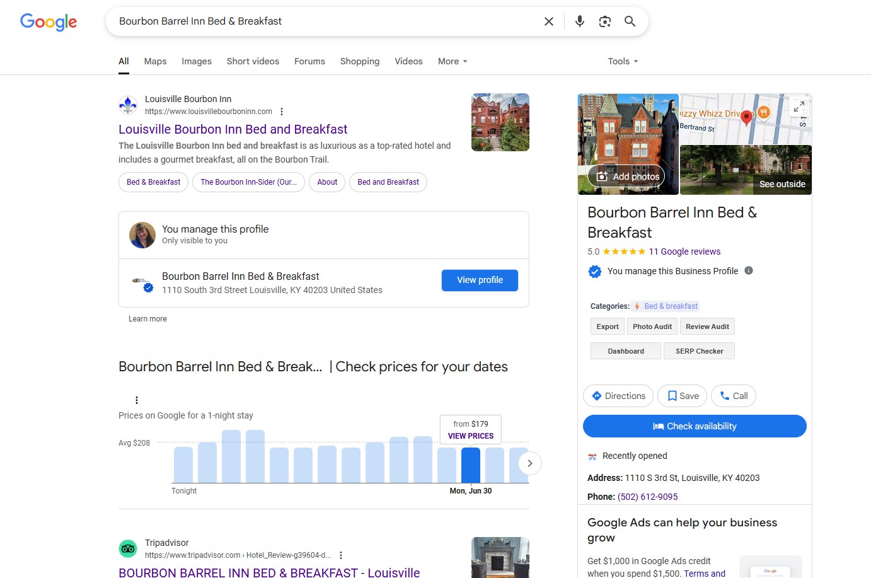Image resolution: width=871 pixels, height=578 pixels.
Task: Start voice search with microphone icon
Action: pyautogui.click(x=579, y=21)
